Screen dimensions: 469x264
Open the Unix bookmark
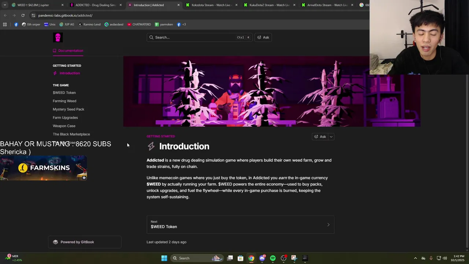point(49,25)
